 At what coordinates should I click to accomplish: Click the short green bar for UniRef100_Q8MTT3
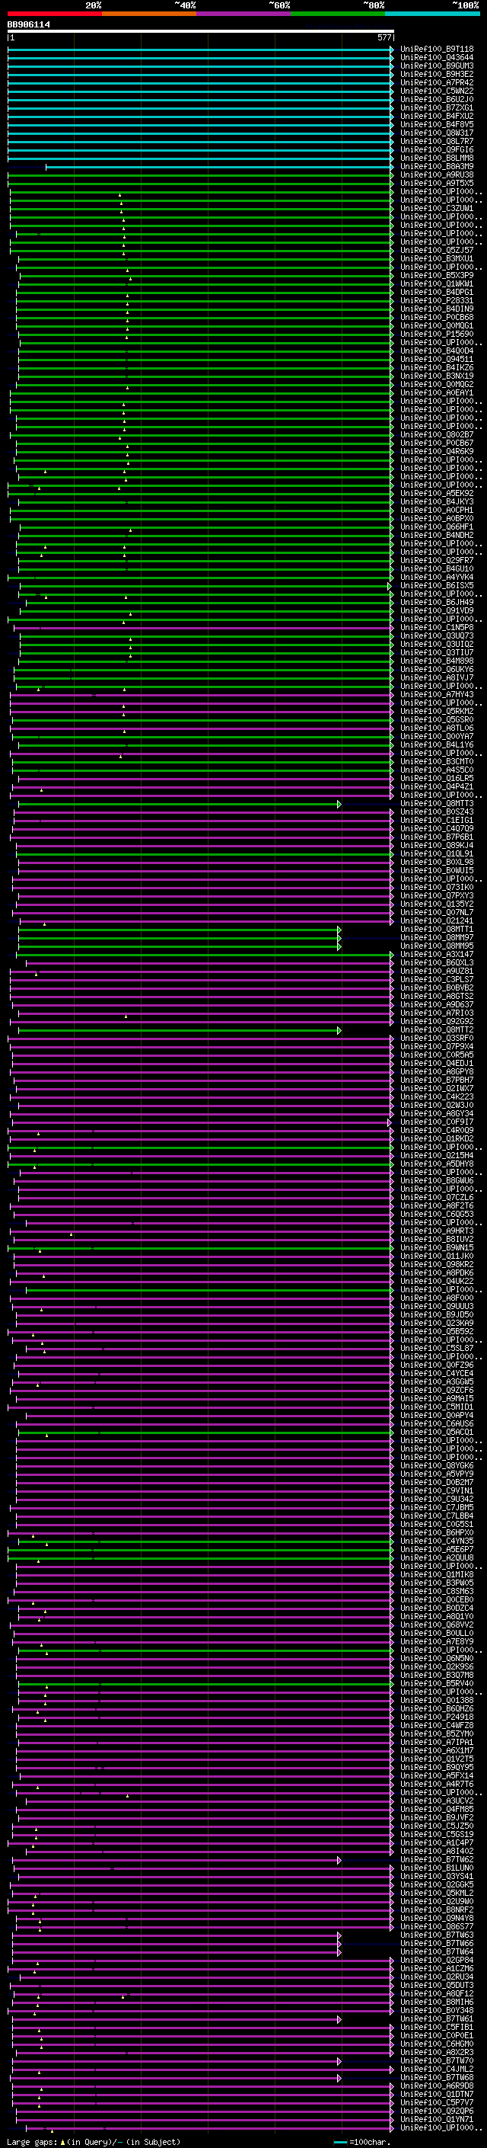[x=180, y=804]
